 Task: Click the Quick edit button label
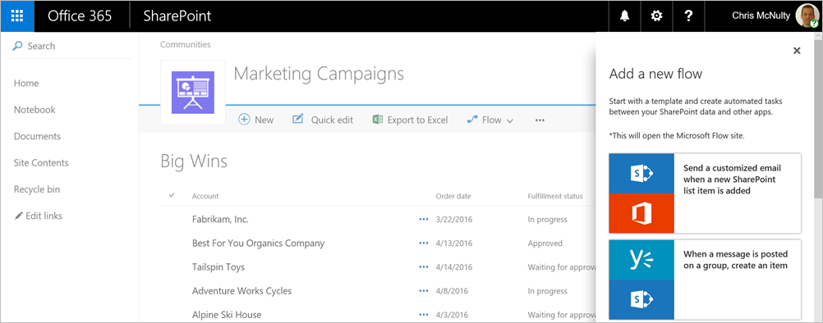point(333,120)
